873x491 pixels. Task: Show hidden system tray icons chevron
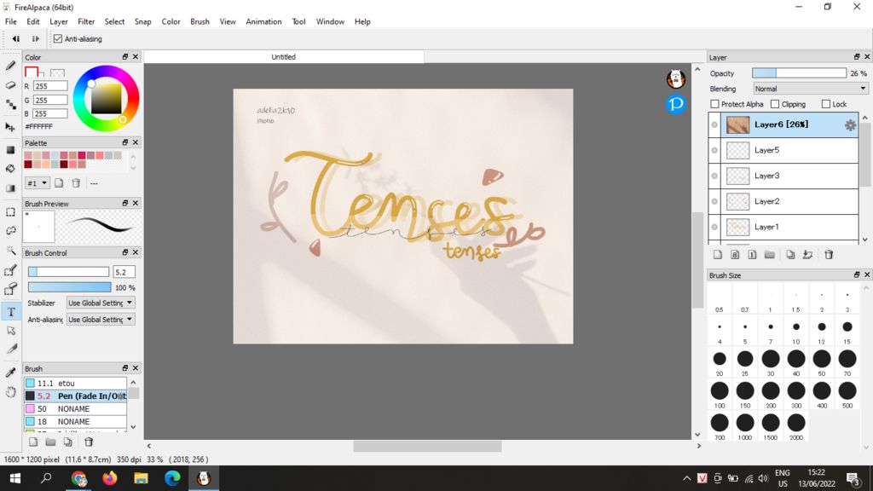click(686, 478)
